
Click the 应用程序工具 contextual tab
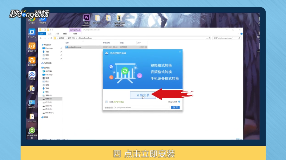tap(75, 30)
